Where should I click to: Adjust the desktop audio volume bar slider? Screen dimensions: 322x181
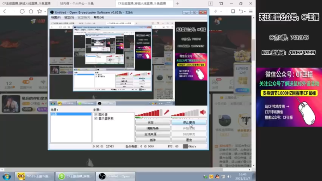tap(185, 113)
